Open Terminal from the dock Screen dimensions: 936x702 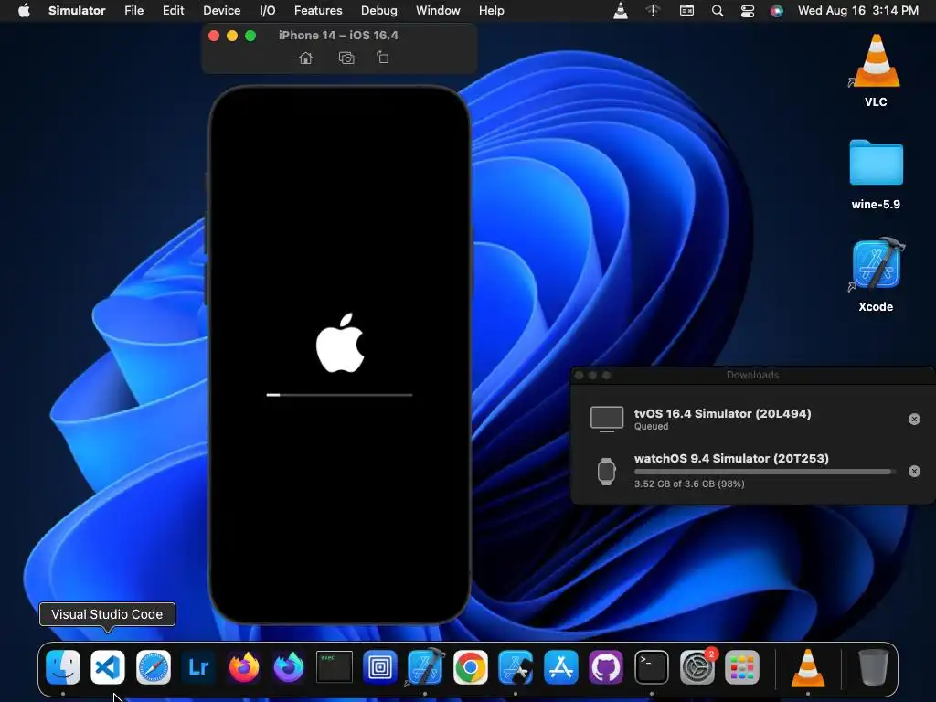(651, 666)
